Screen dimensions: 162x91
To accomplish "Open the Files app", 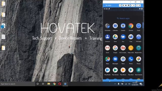I will pyautogui.click(x=131, y=37).
